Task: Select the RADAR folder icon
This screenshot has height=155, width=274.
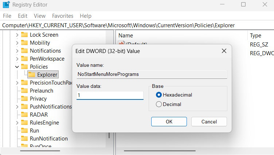Action: click(24, 115)
